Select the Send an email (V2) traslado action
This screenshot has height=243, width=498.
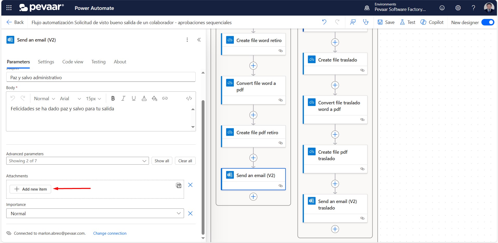[x=335, y=208]
